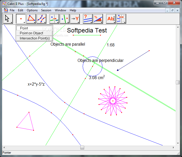Minimize the Cabri II Plus window

(158, 3)
